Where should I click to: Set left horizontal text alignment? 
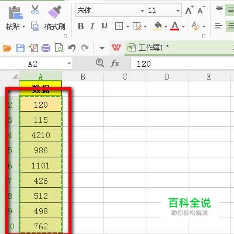pos(219,26)
